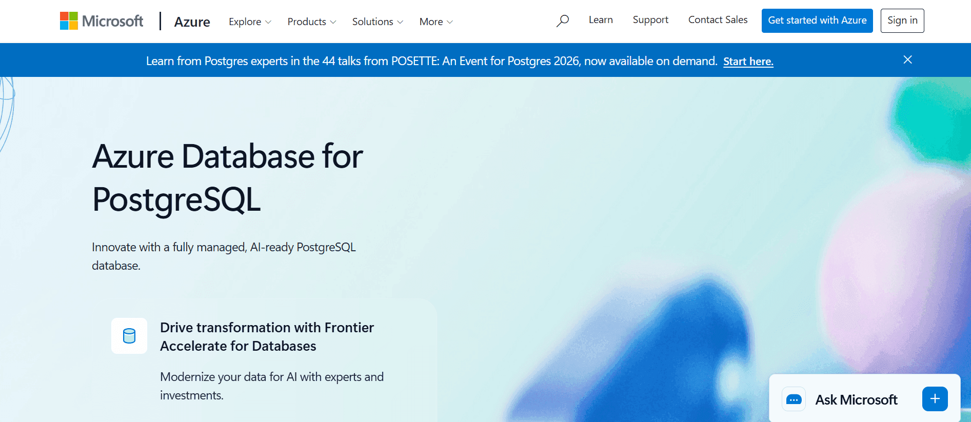The height and width of the screenshot is (422, 971).
Task: Go to Azure home link
Action: (x=192, y=22)
